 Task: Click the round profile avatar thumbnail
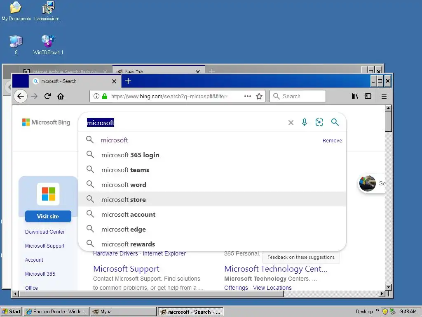[x=367, y=183]
